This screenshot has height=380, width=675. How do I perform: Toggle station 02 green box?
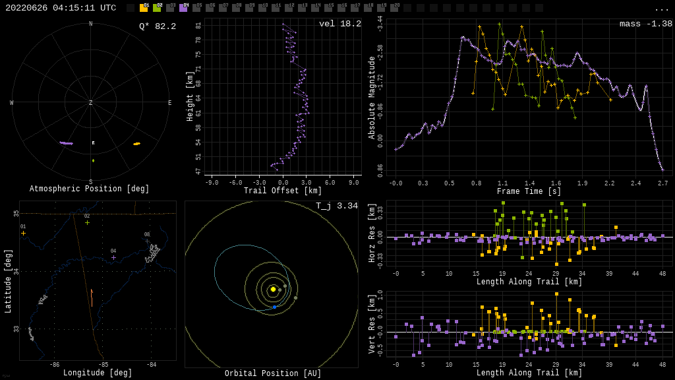point(157,8)
